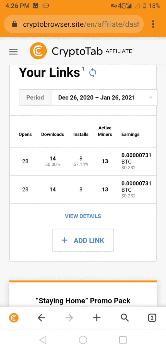166x351 pixels.
Task: Open browser search magnifier
Action: 125,318
